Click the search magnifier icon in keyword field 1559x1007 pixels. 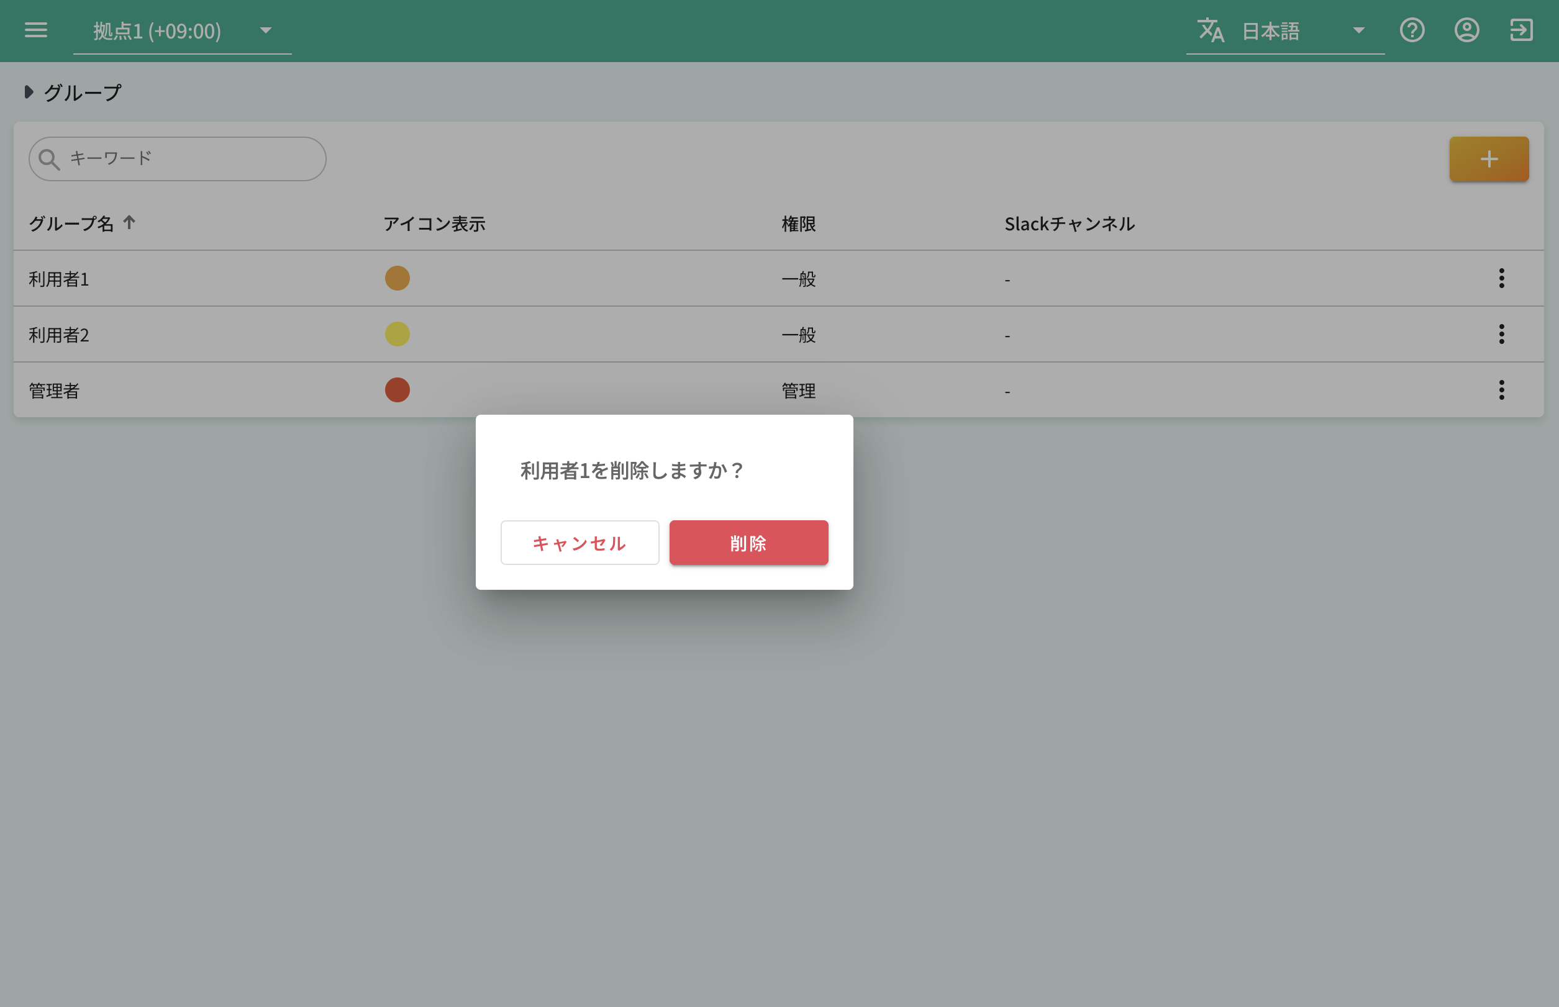tap(50, 158)
